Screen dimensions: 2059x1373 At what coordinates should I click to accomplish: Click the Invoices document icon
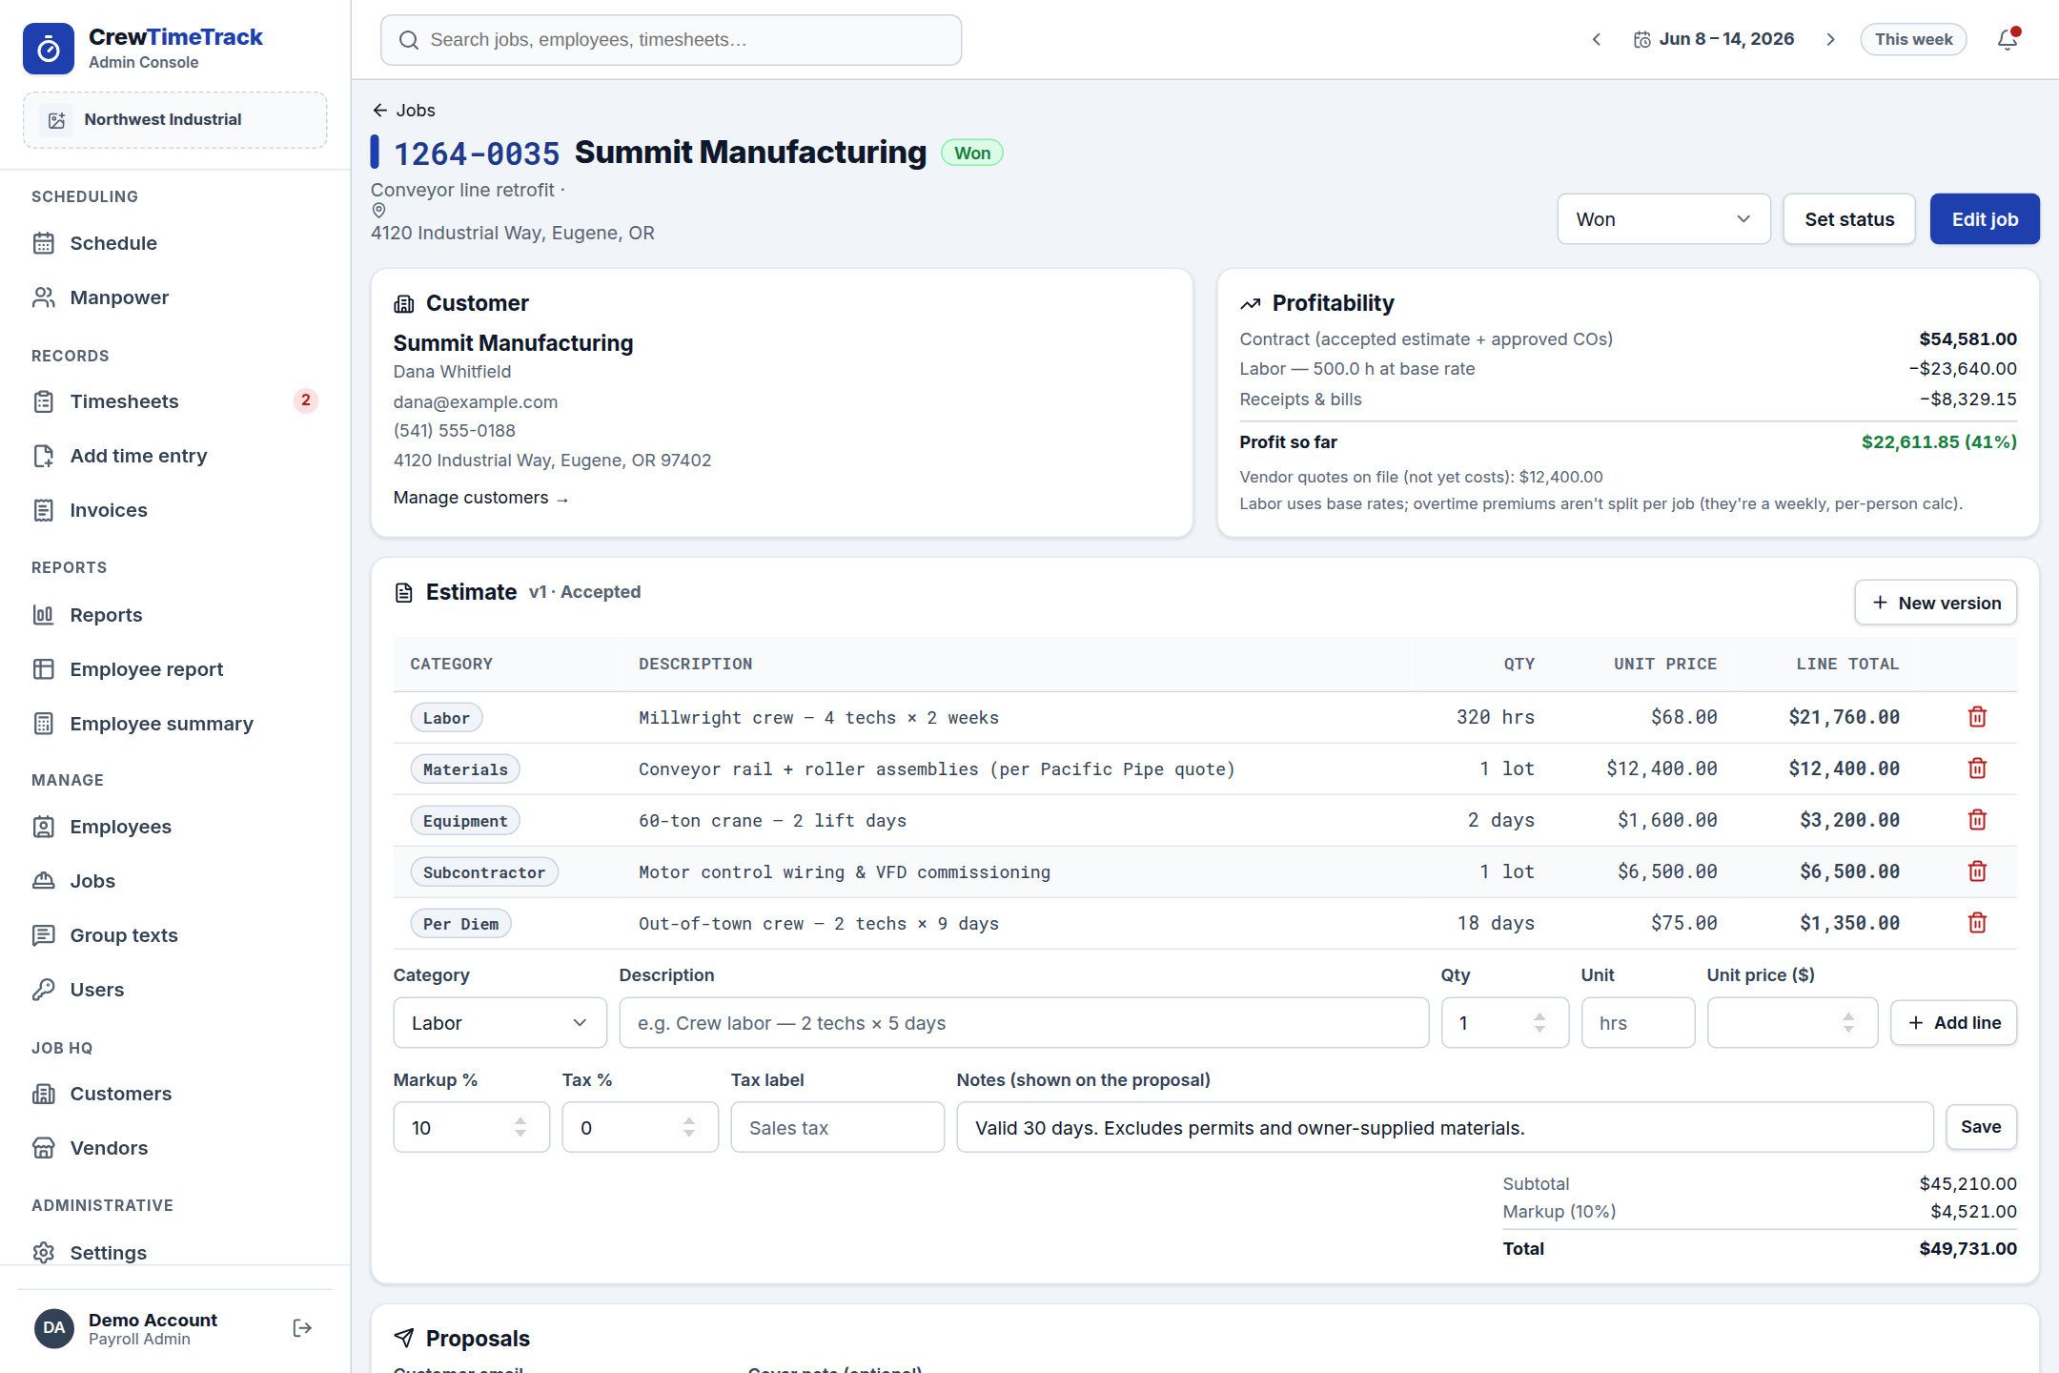tap(44, 510)
